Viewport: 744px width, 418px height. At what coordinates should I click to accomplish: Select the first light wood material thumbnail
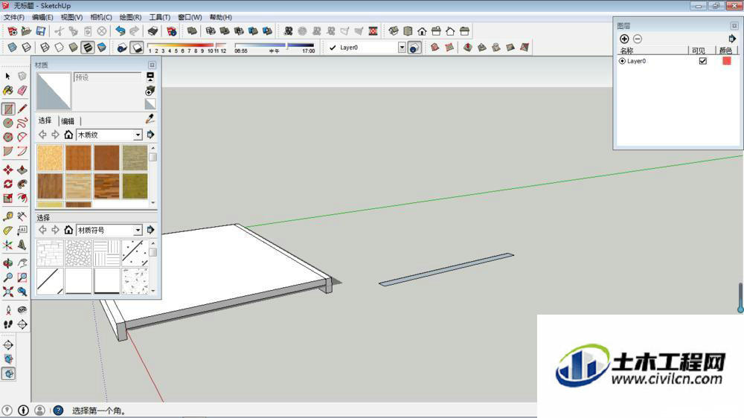pos(50,158)
